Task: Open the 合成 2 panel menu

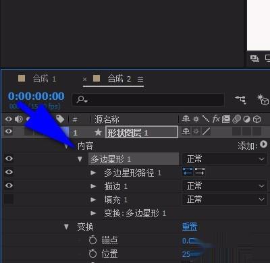Action: 140,79
